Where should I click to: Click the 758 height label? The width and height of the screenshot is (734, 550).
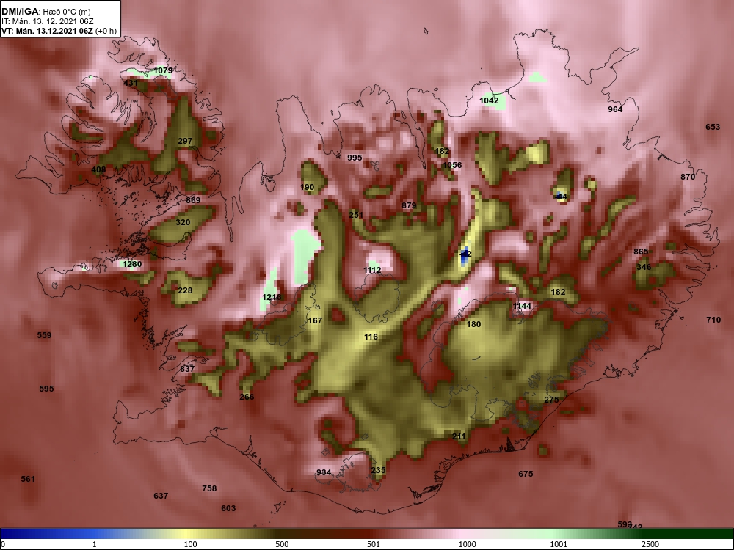coord(209,488)
